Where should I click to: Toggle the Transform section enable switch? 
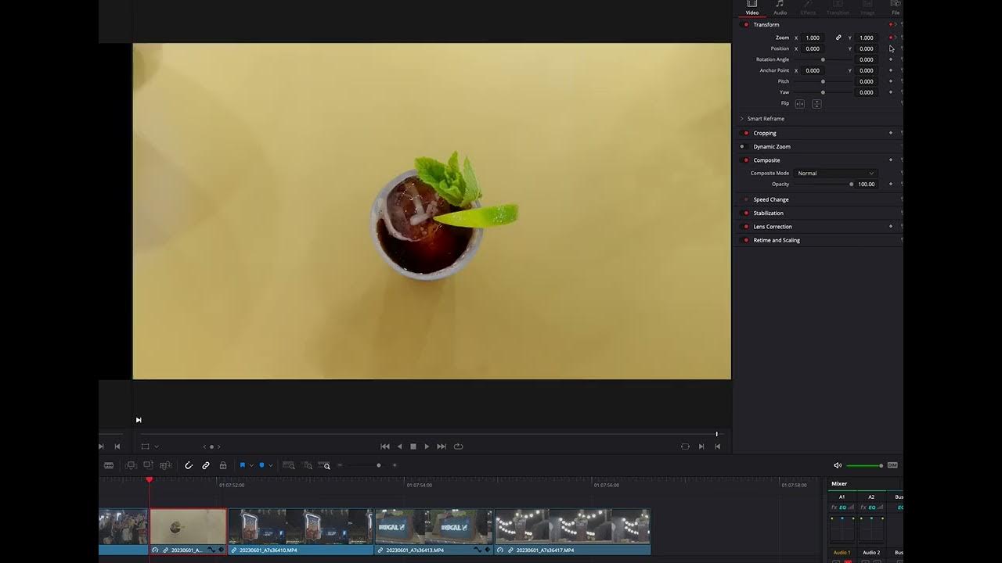coord(746,24)
